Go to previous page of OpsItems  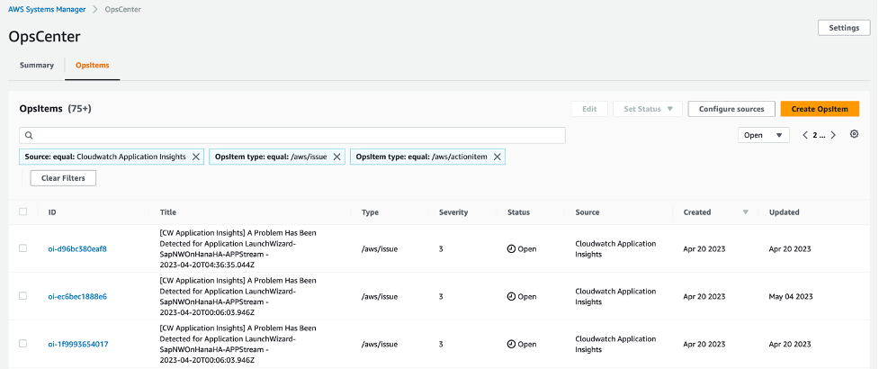point(804,135)
